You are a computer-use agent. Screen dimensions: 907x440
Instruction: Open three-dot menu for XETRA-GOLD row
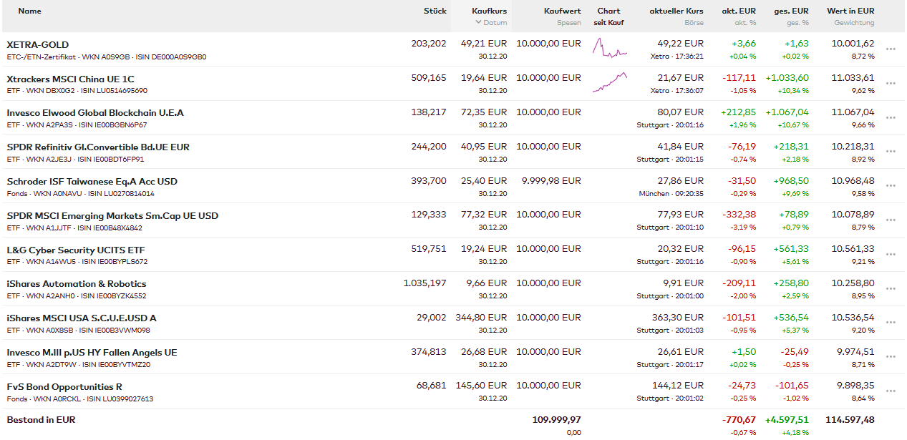(891, 49)
